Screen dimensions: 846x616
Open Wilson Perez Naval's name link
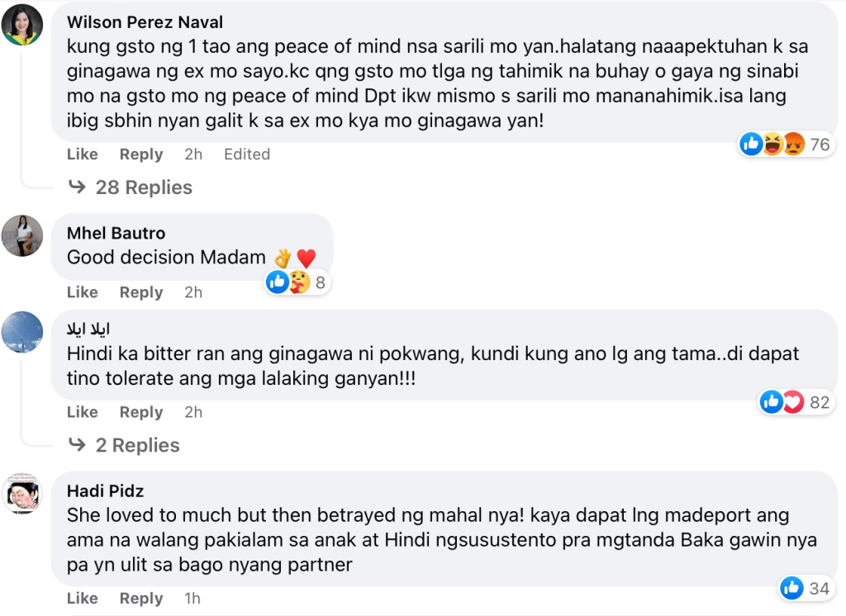pos(145,22)
